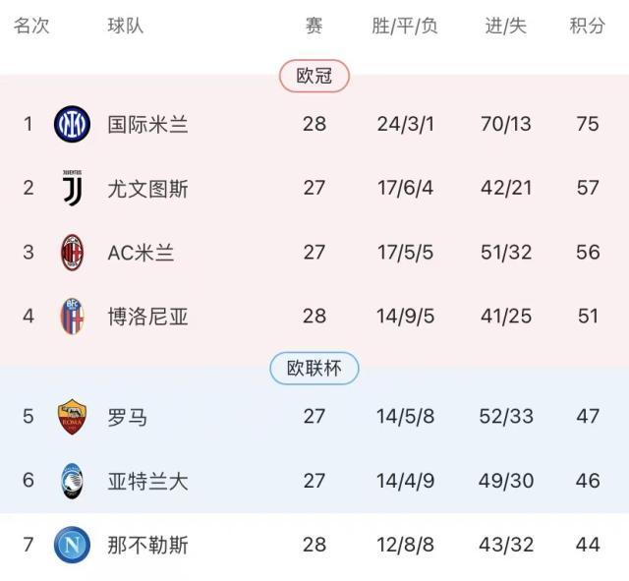Click the 积分 column header
Viewport: 629px width, 581px height.
point(588,27)
